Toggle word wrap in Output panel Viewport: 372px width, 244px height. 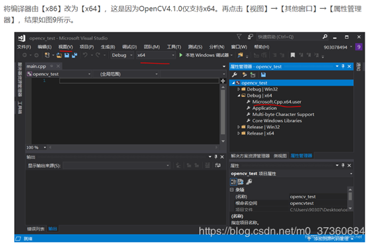pos(218,166)
